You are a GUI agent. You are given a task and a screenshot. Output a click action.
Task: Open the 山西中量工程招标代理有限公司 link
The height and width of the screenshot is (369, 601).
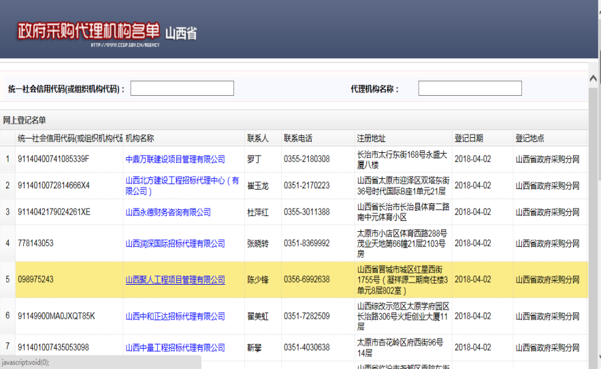click(175, 347)
